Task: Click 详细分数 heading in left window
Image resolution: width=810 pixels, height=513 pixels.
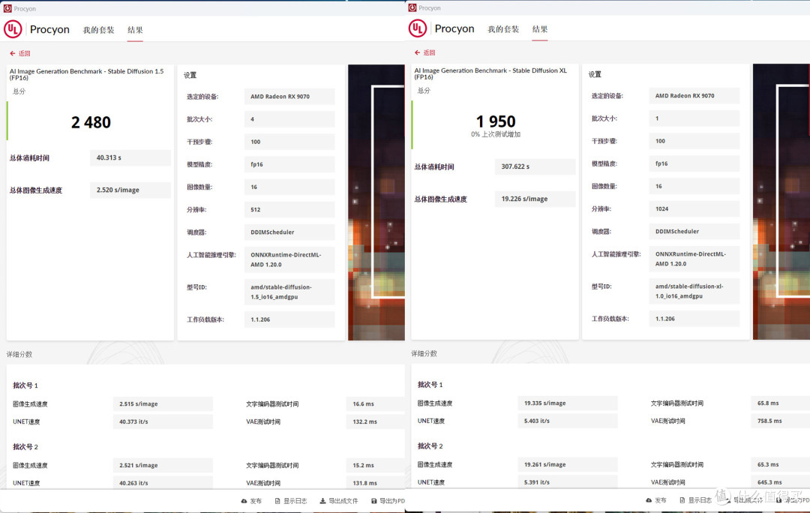Action: [19, 355]
